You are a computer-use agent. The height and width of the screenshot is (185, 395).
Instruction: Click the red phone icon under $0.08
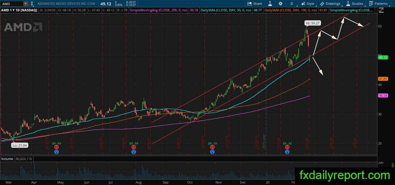click(x=134, y=147)
